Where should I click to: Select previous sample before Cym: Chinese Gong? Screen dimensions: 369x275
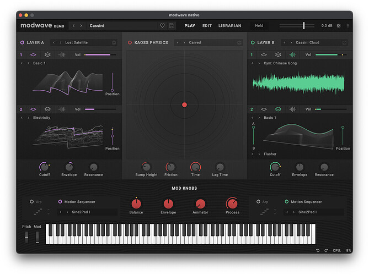click(252, 63)
